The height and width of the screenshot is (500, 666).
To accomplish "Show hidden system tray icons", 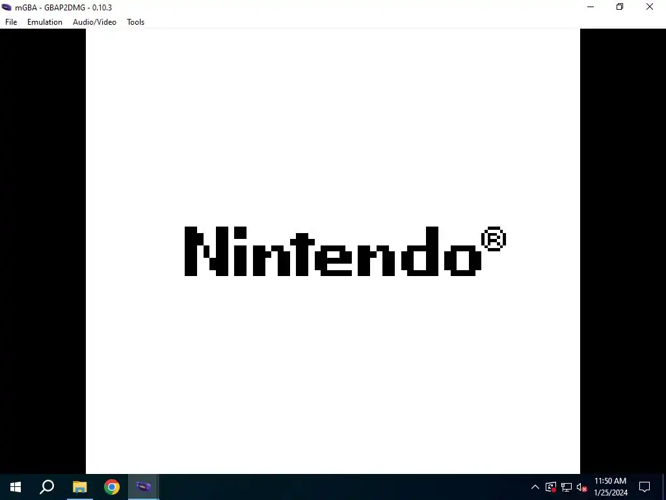I will coord(535,487).
